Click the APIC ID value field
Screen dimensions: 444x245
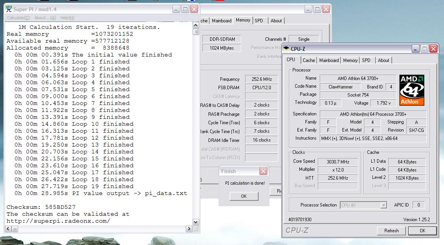pyautogui.click(x=419, y=205)
